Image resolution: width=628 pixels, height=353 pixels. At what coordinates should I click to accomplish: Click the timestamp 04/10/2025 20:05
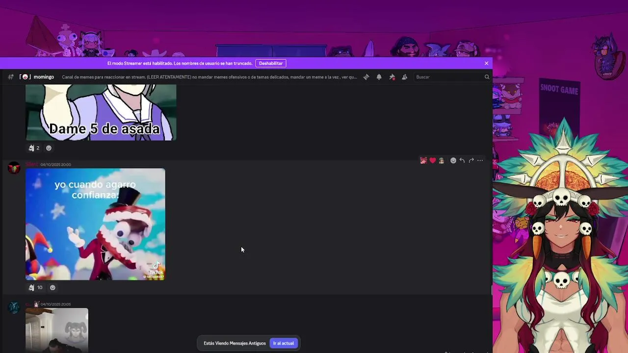pyautogui.click(x=55, y=304)
